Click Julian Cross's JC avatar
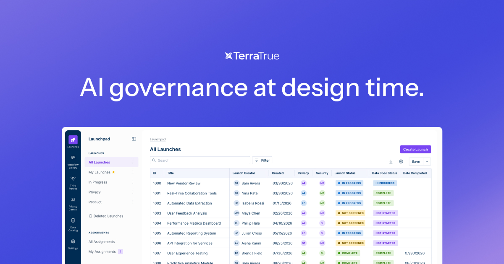This screenshot has height=264, width=504. [236, 233]
